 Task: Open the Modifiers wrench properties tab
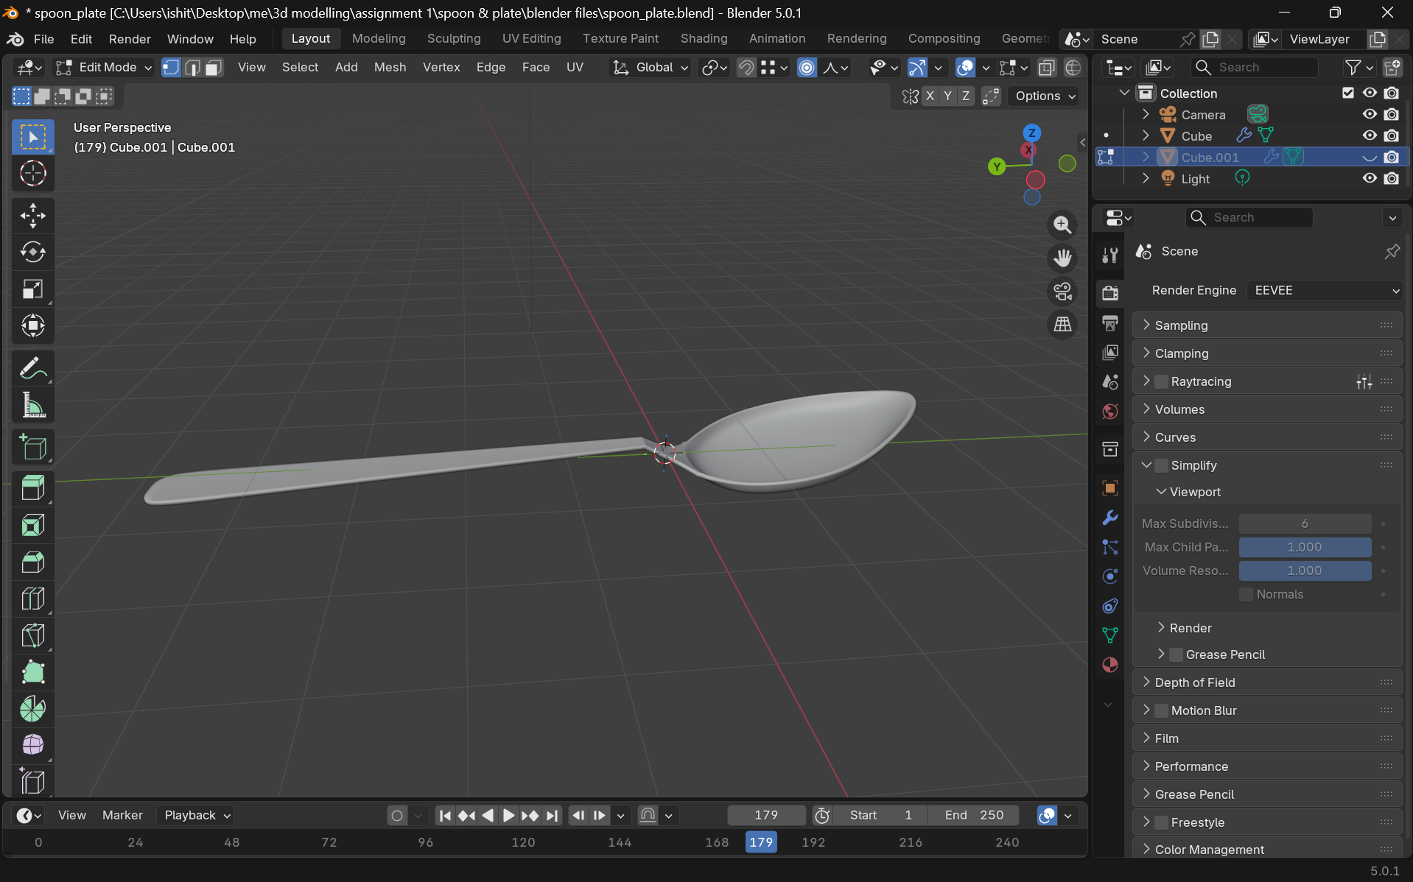click(1110, 518)
